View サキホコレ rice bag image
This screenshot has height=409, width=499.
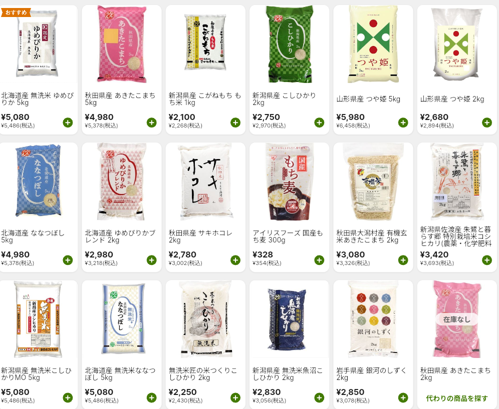pyautogui.click(x=205, y=181)
